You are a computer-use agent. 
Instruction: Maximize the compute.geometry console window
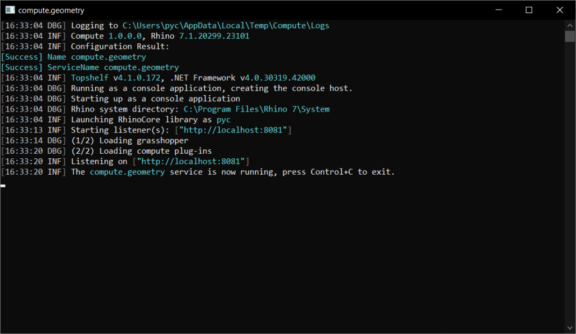coord(529,10)
